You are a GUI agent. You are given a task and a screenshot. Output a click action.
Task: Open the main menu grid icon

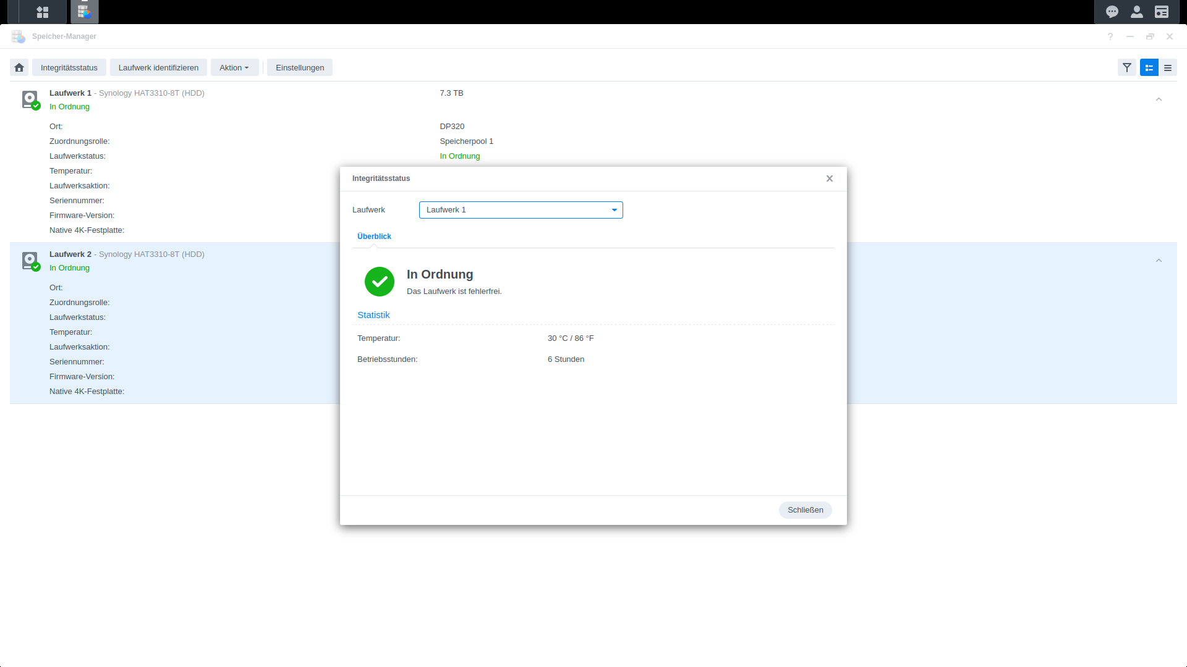click(43, 12)
